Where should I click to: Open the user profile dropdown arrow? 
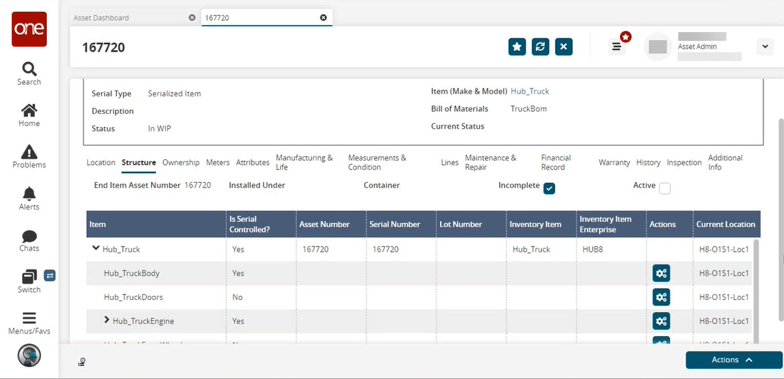tap(765, 47)
